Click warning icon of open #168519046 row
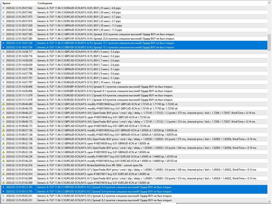This screenshot has width=272, height=204. 3,117
